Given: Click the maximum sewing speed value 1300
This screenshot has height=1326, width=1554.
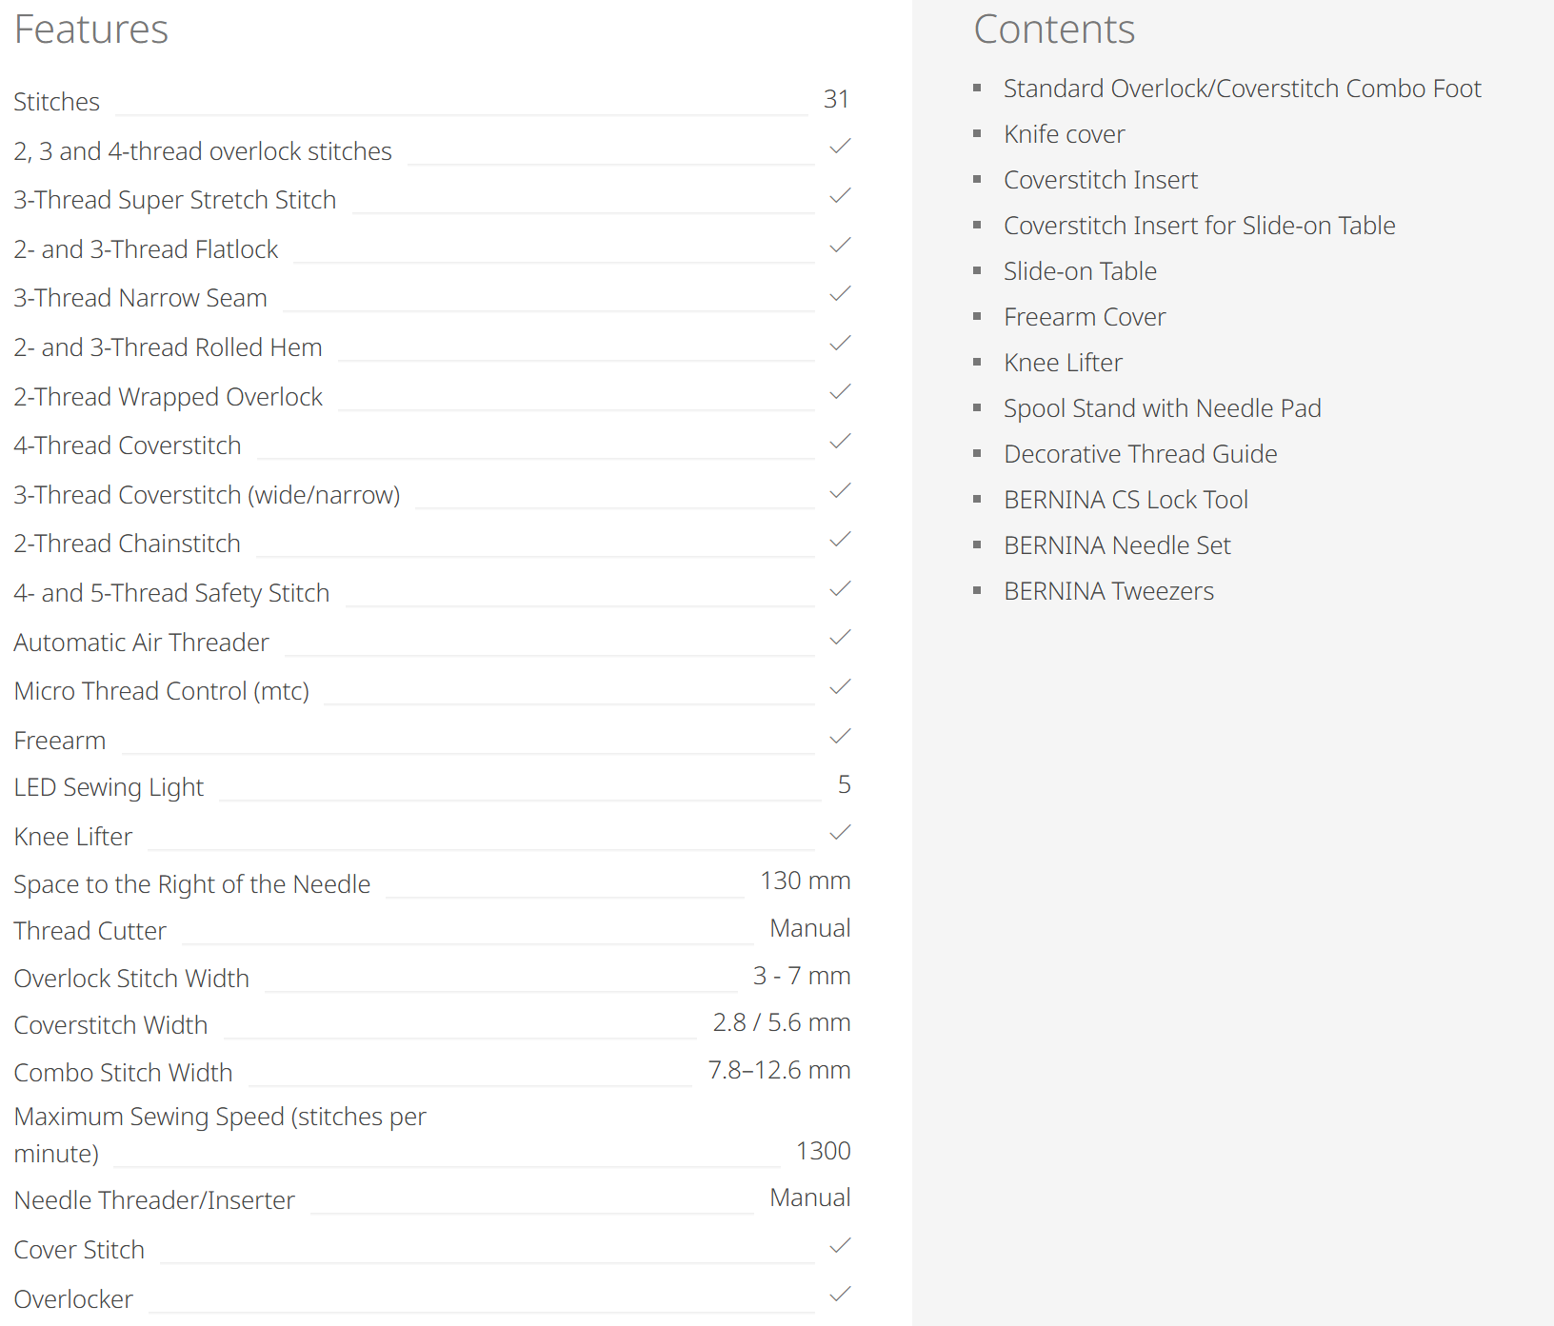Looking at the screenshot, I should click(823, 1151).
